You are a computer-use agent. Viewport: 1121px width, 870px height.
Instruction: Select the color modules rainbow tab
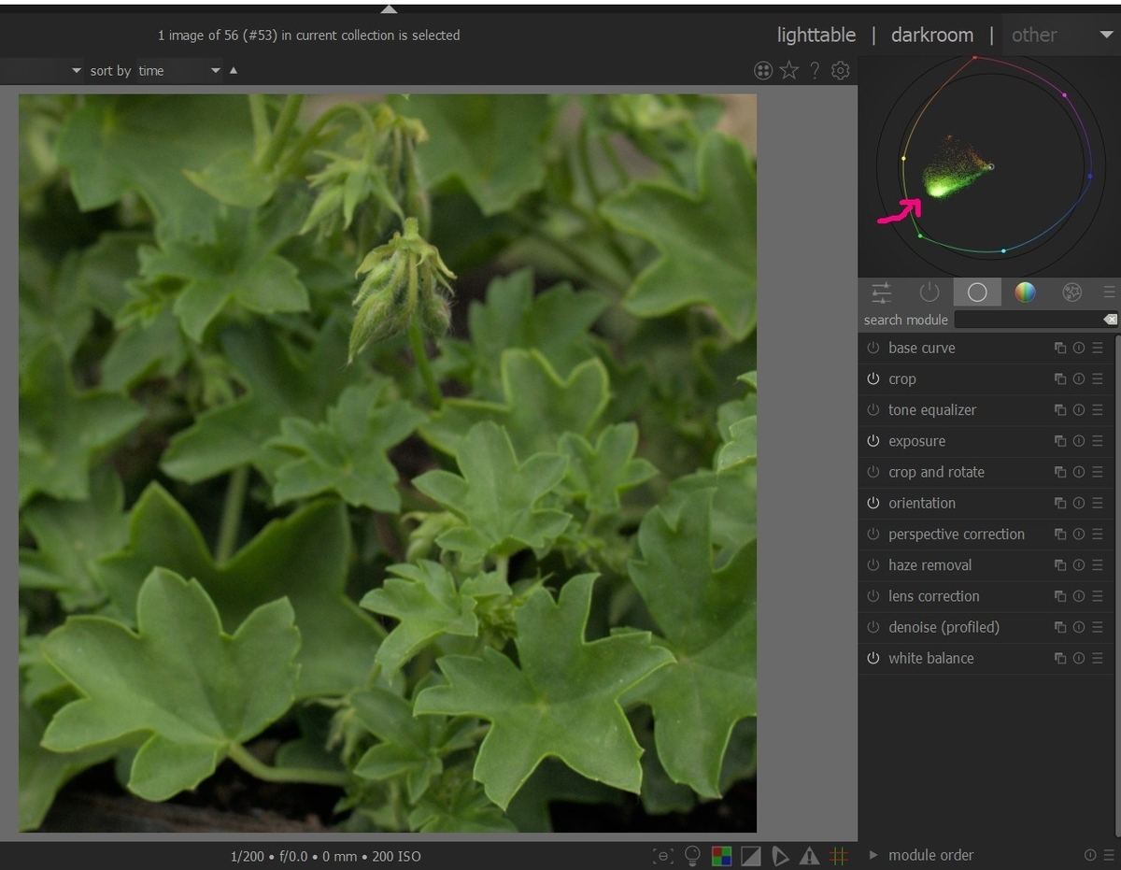(1026, 292)
